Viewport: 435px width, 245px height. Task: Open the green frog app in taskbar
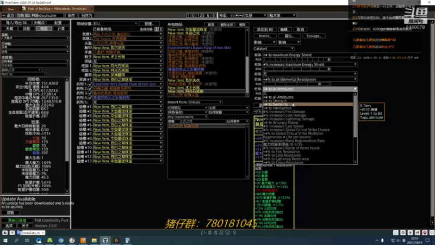[x=49, y=240]
